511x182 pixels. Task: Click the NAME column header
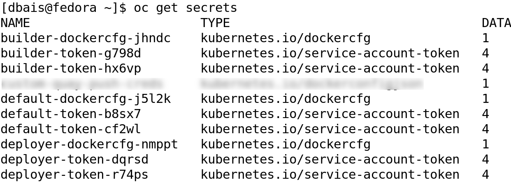(15, 23)
